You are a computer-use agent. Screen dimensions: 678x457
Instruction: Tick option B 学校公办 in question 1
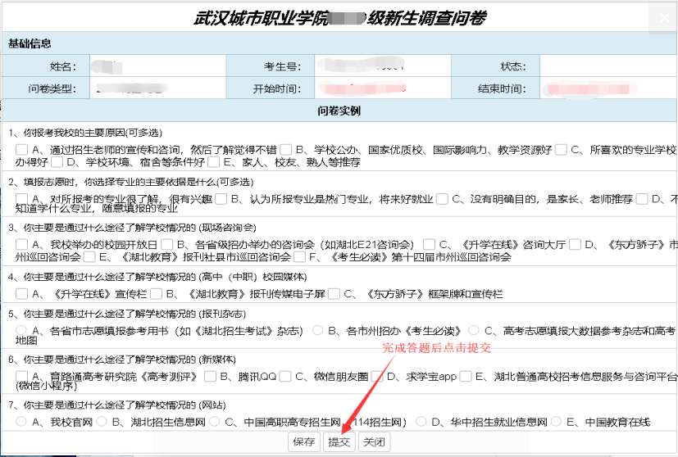tap(284, 149)
